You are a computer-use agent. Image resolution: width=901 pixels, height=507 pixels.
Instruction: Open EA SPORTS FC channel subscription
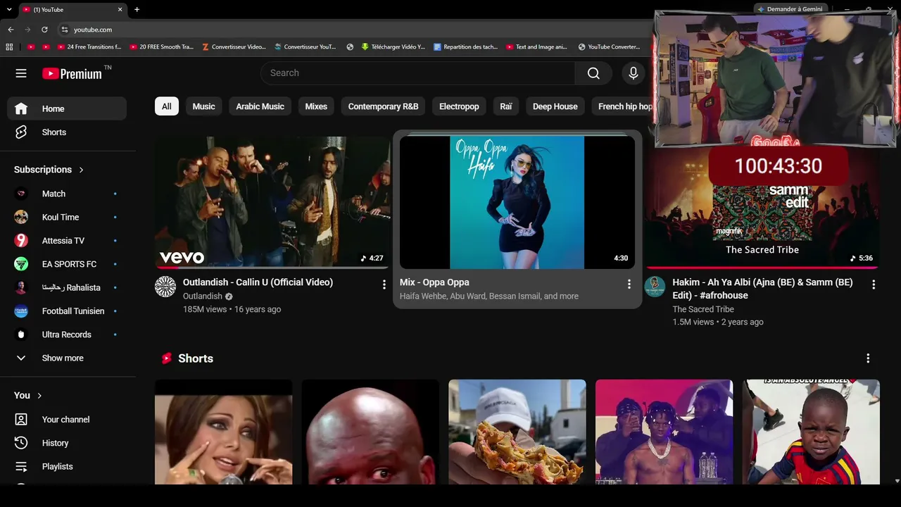[67, 264]
